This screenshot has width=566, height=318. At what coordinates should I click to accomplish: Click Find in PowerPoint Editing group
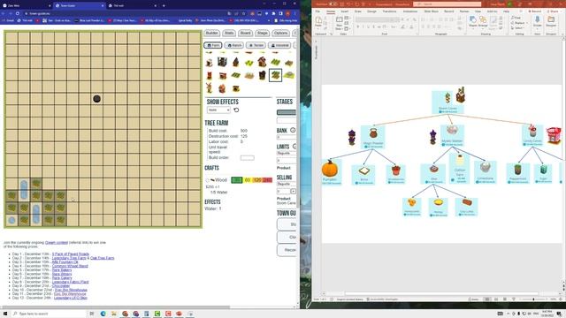point(516,18)
